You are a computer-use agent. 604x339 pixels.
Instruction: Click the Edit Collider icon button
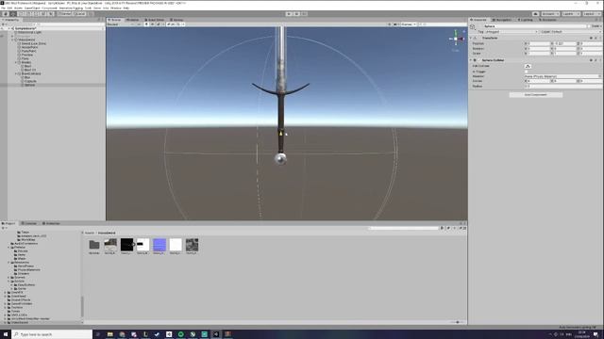(528, 66)
